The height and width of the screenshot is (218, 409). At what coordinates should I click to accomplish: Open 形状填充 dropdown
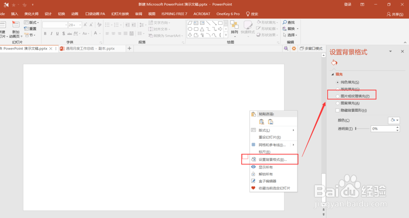coord(267,22)
